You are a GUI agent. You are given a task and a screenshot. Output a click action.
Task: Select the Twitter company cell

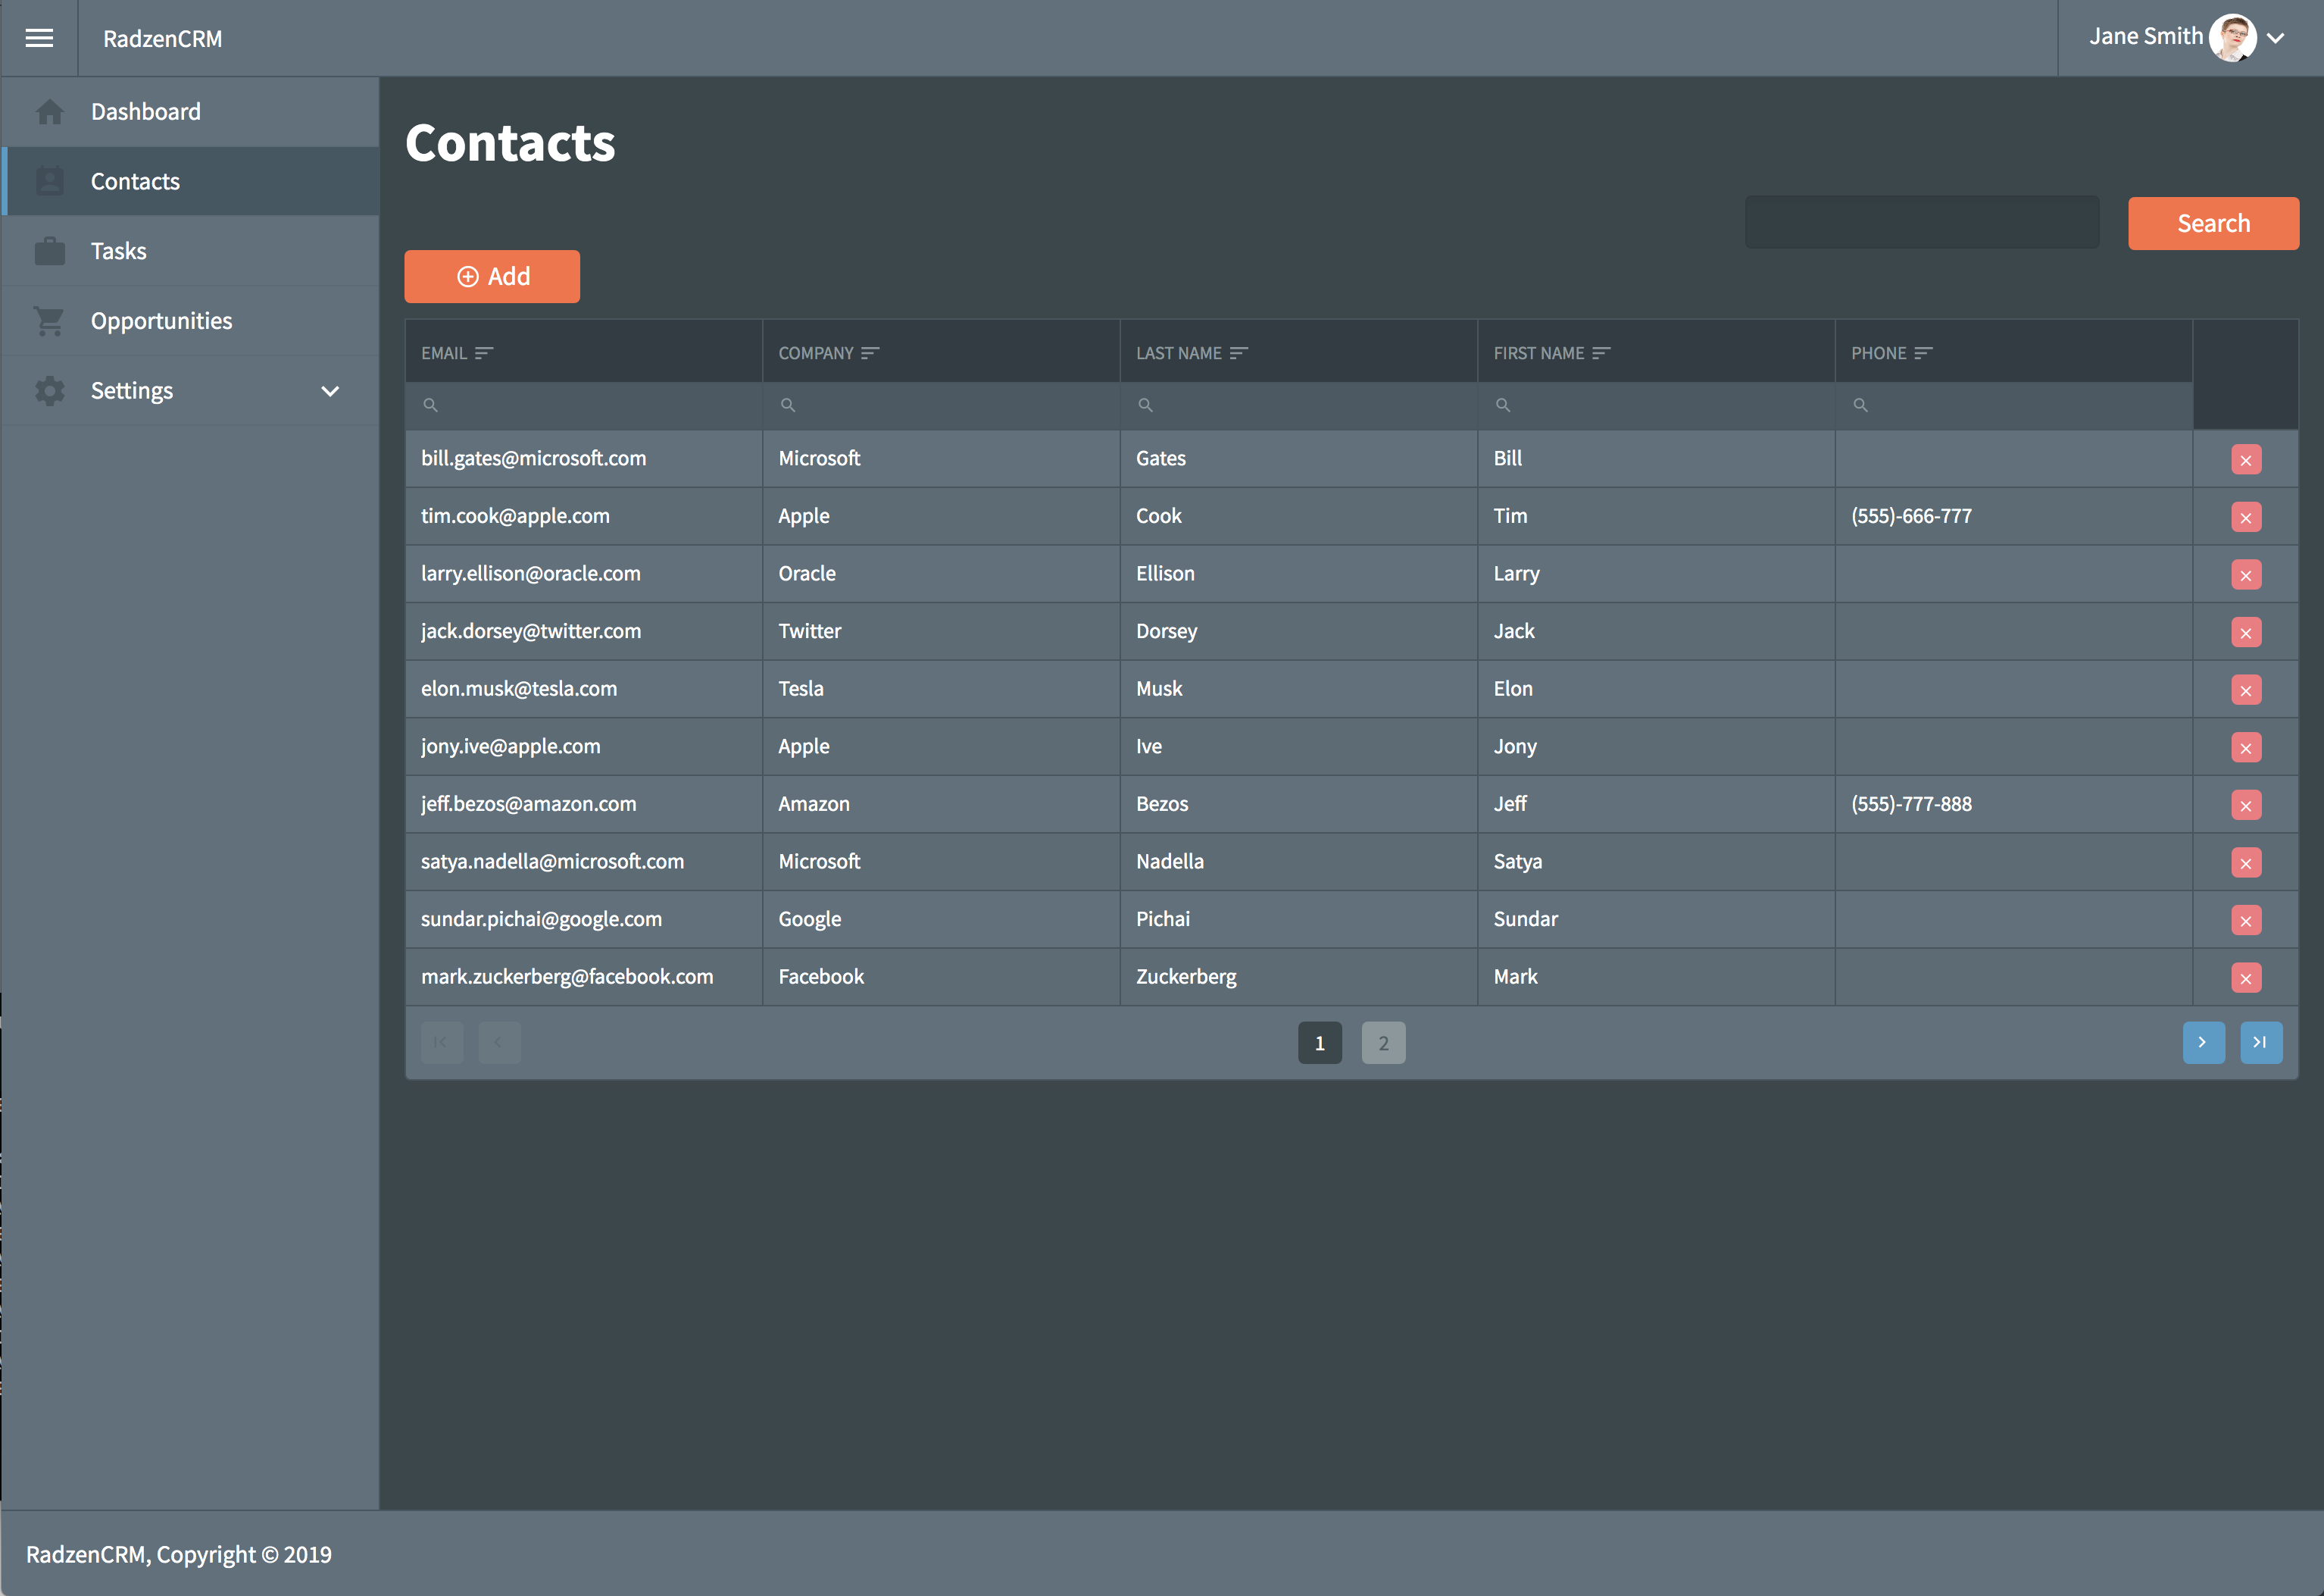pos(941,631)
